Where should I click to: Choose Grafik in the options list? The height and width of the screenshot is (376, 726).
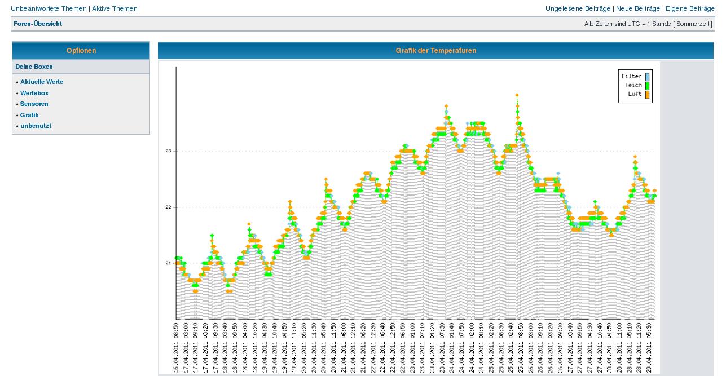[x=29, y=115]
